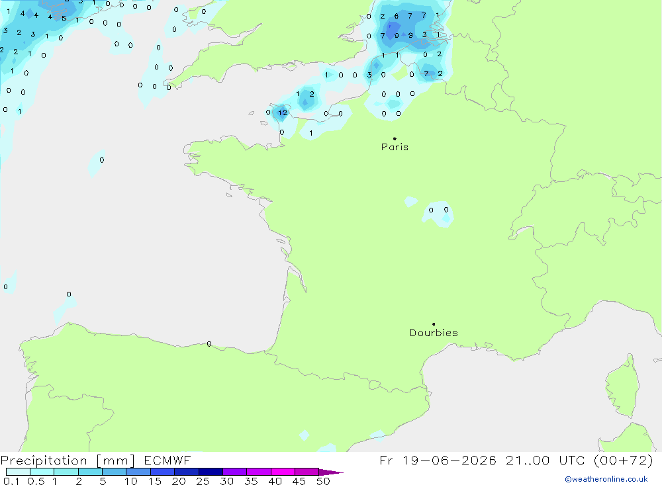662x485 pixels.
Task: Pick the dark navy legend swatch for 25–30 mm
Action: click(x=211, y=472)
